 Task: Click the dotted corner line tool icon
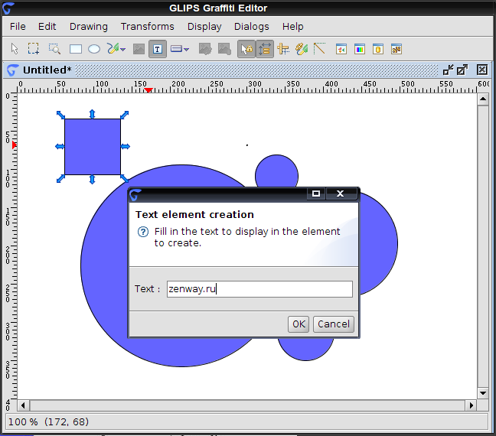click(x=319, y=49)
